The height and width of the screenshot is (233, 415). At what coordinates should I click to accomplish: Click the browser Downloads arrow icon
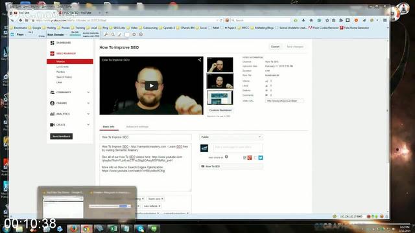[303, 20]
